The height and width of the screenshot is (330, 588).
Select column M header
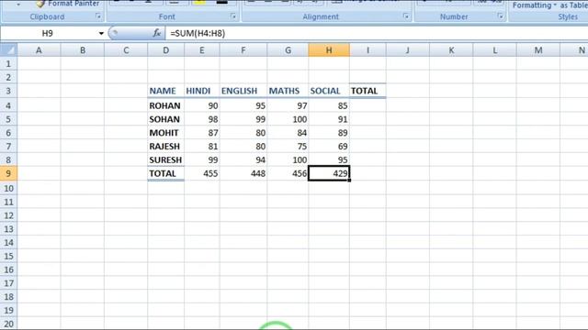[538, 50]
